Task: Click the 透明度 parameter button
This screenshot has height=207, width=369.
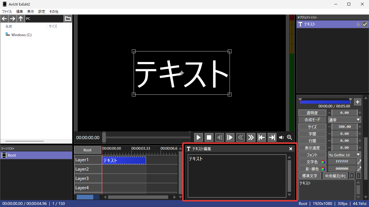Action: [x=312, y=113]
